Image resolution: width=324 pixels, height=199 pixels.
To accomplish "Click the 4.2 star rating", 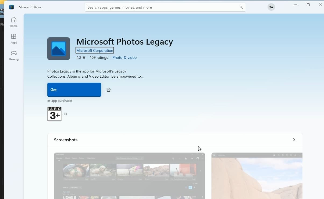I will [81, 57].
